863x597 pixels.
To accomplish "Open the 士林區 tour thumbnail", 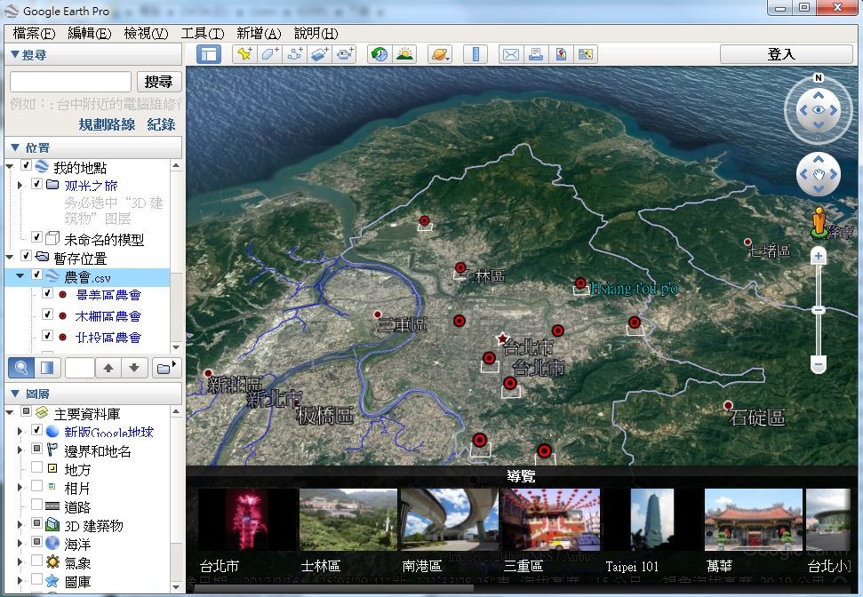I will click(x=348, y=520).
